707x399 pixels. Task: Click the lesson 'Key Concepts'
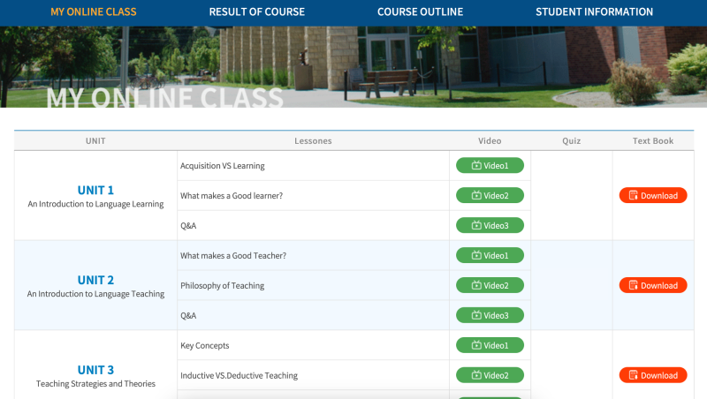pos(205,346)
